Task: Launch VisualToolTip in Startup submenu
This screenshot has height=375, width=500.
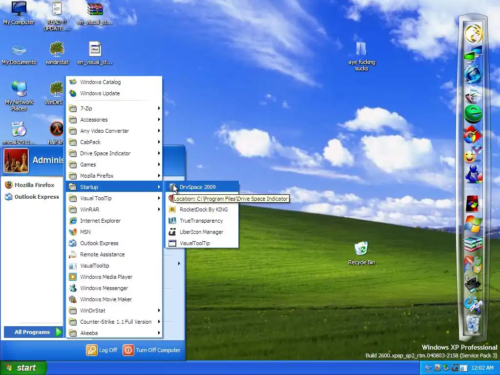Action: click(202, 243)
